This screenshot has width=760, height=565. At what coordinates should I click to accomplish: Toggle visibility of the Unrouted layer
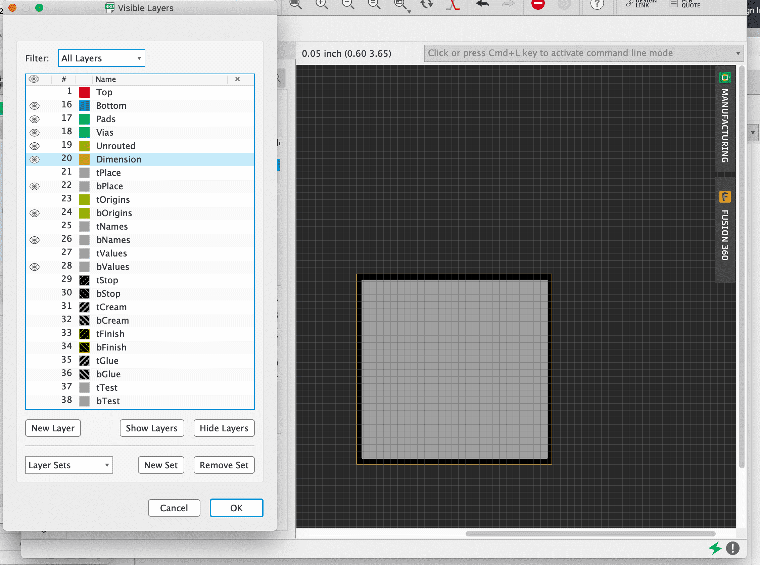[34, 146]
